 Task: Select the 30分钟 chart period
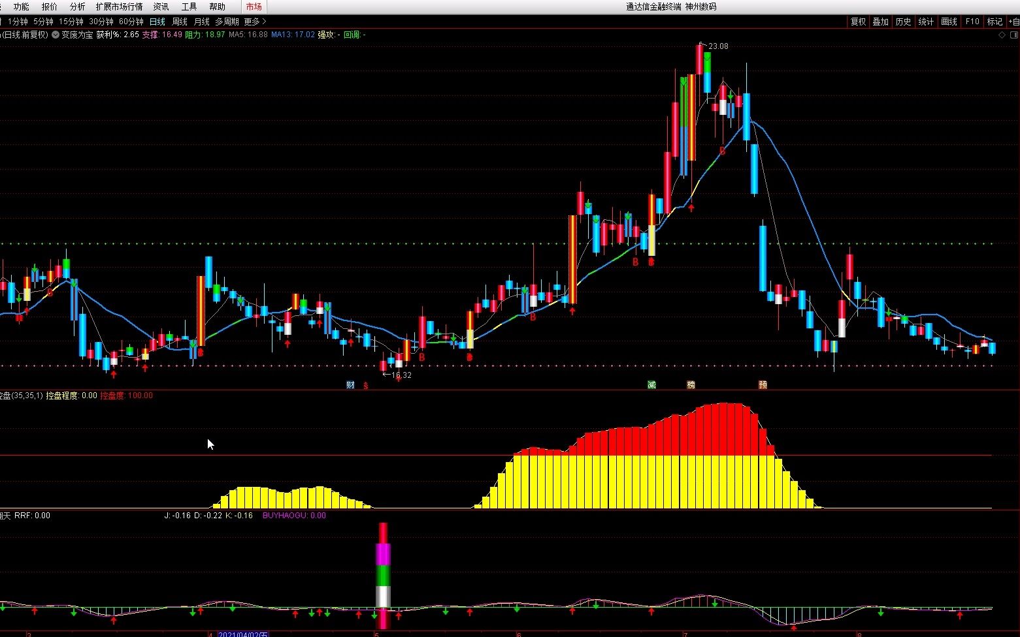point(101,22)
